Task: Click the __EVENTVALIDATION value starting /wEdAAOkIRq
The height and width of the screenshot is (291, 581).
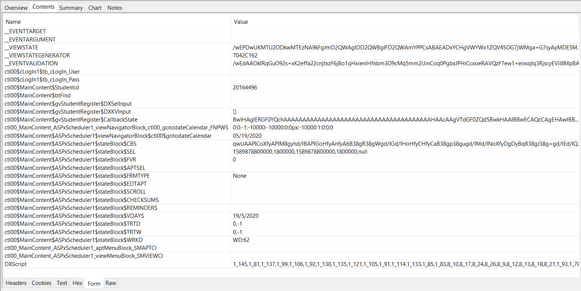Action: [x=405, y=63]
